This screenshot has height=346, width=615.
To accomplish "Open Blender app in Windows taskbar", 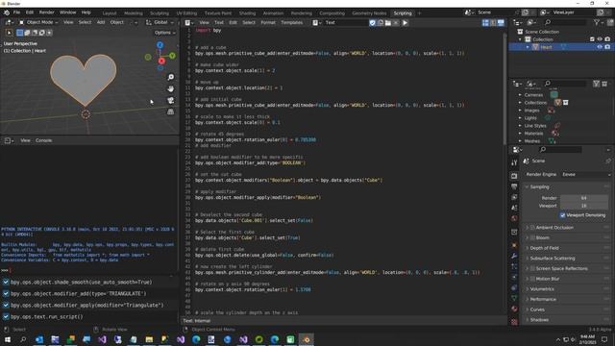I will click(x=306, y=339).
